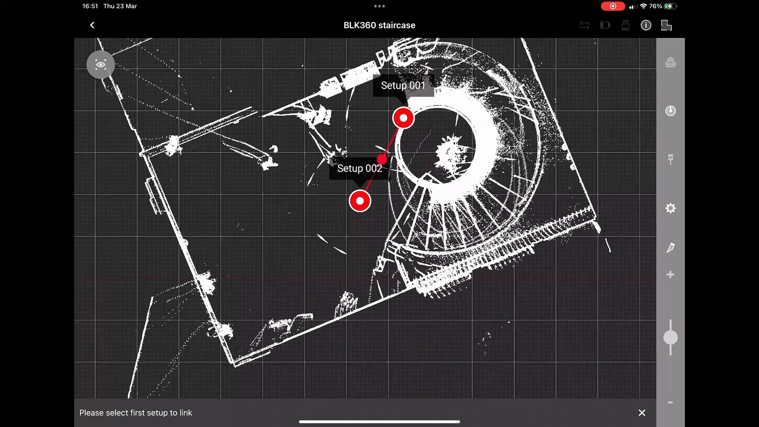Select Setup 002 marker
The image size is (759, 427).
[360, 201]
